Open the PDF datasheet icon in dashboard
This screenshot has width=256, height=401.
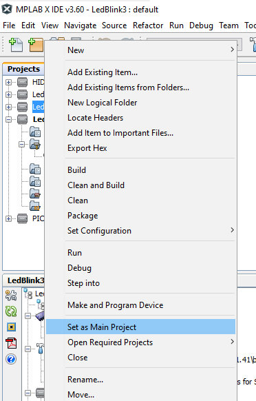coord(11,343)
